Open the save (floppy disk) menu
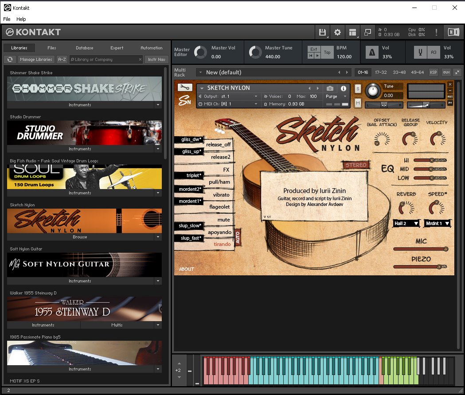 [x=323, y=32]
